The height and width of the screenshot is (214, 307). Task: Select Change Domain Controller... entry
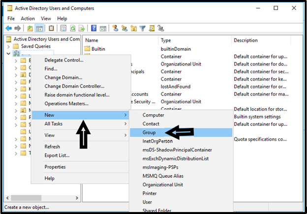74,86
